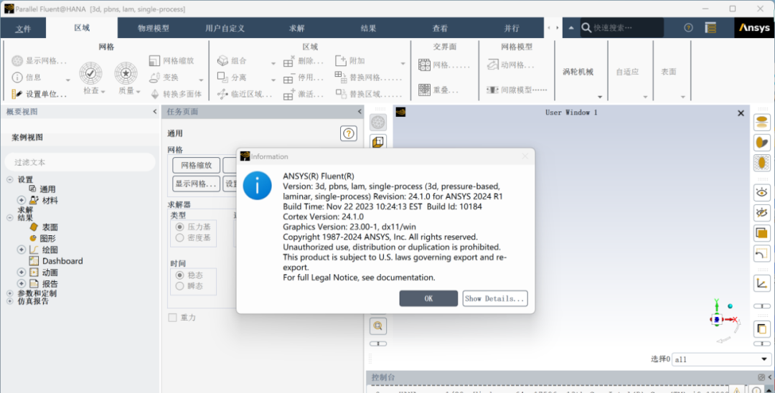Click the hide eye-slash icon in right toolbar
Screen dimensions: 775x393
point(761,213)
